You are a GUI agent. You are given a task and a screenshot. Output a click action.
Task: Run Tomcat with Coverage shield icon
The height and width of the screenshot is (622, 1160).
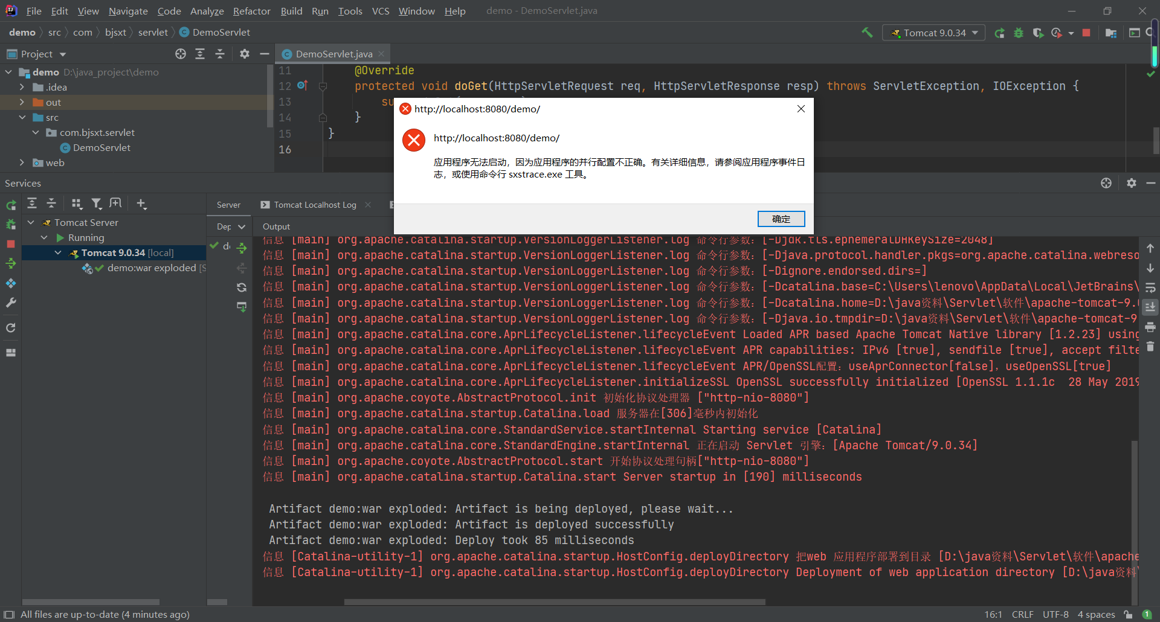coord(1038,33)
